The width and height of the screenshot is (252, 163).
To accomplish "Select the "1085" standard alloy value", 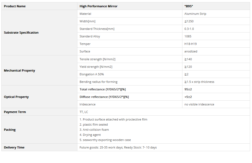I will coord(188,36).
